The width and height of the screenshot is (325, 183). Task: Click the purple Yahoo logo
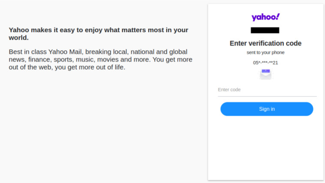click(265, 17)
